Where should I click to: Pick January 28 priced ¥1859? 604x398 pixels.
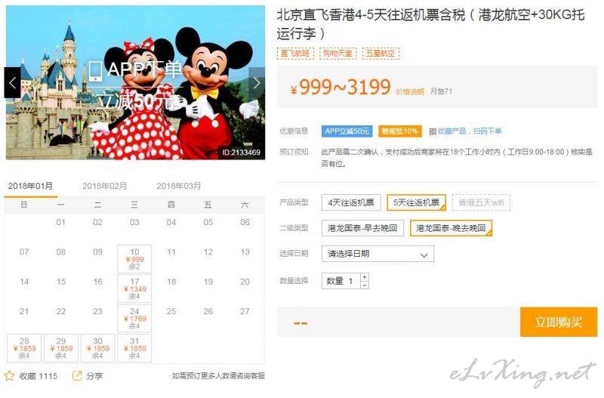point(24,348)
